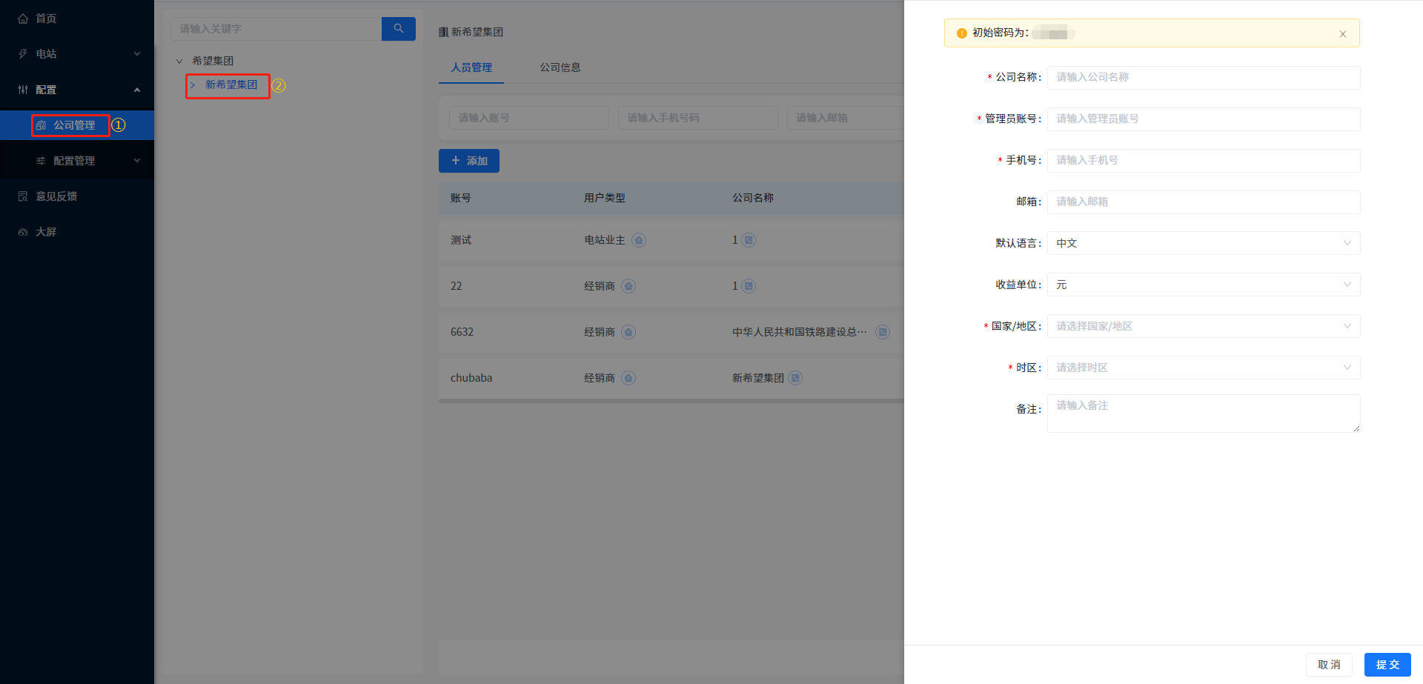Screen dimensions: 1423x684
Task: Click the 首页 home icon in sidebar
Action: [23, 19]
